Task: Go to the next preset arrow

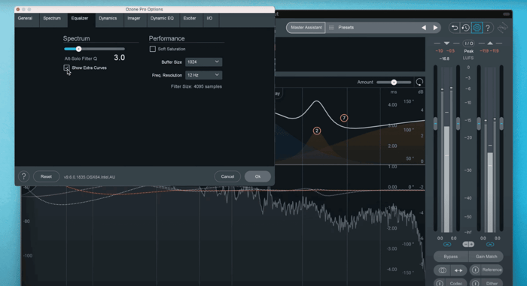Action: coord(435,28)
